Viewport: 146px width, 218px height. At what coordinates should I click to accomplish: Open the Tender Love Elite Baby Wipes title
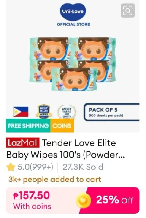[65, 149]
